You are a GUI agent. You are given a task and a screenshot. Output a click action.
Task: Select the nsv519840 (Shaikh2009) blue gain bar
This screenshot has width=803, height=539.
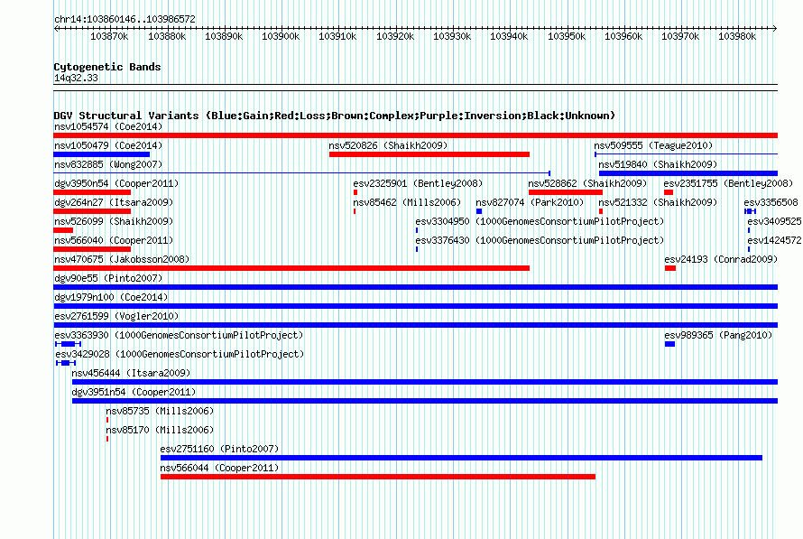point(688,173)
